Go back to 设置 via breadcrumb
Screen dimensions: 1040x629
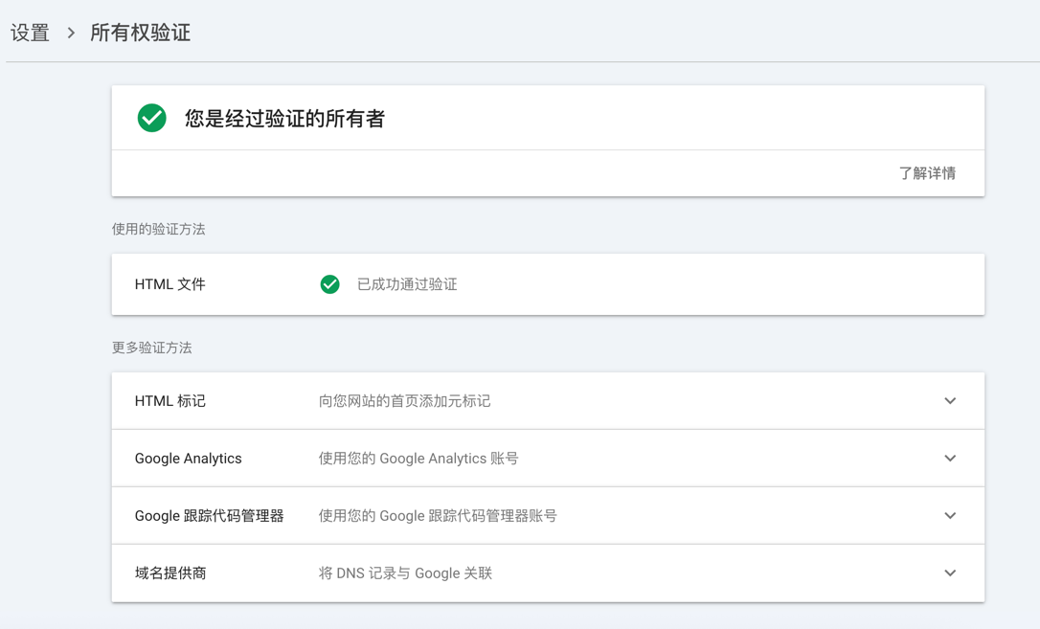[30, 33]
